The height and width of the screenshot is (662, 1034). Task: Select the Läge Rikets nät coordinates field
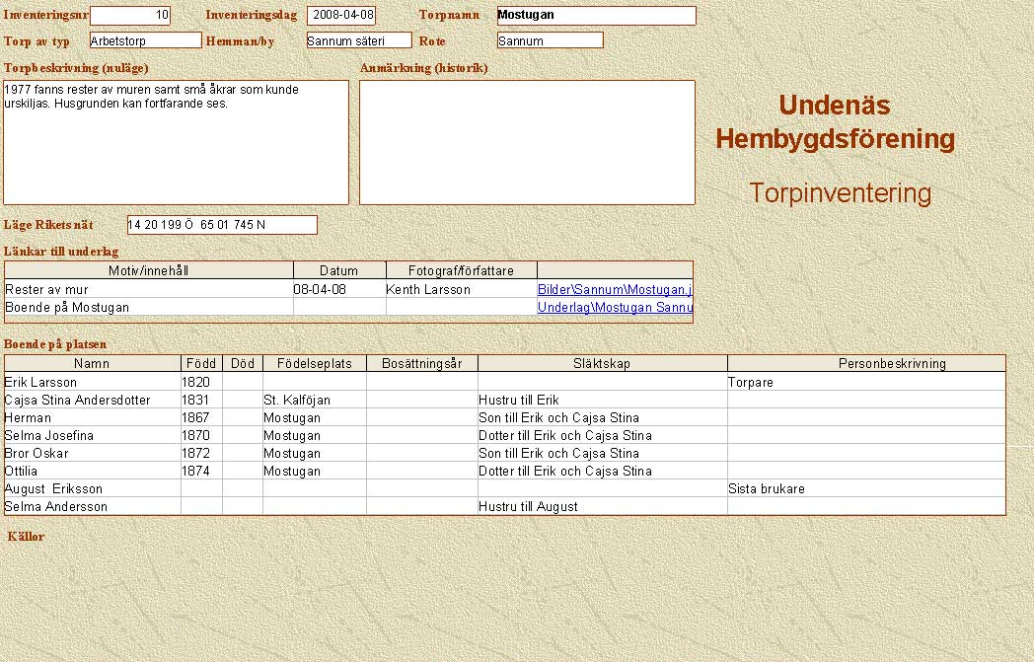point(222,225)
